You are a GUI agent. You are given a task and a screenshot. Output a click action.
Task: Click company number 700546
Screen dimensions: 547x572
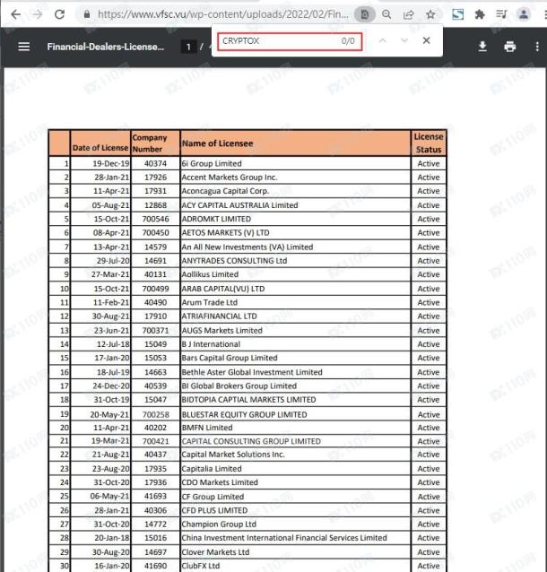(x=155, y=219)
